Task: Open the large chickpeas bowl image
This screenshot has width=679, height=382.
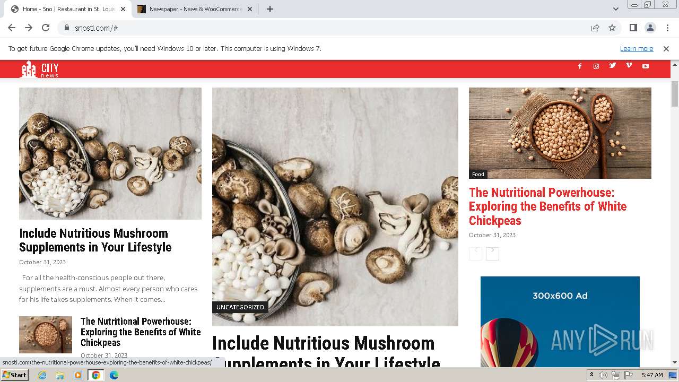Action: coord(560,133)
